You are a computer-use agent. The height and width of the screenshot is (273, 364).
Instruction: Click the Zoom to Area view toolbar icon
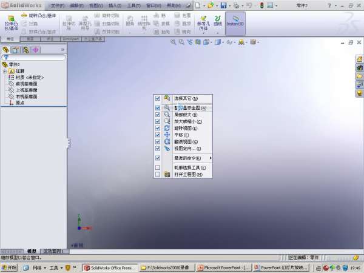click(181, 42)
